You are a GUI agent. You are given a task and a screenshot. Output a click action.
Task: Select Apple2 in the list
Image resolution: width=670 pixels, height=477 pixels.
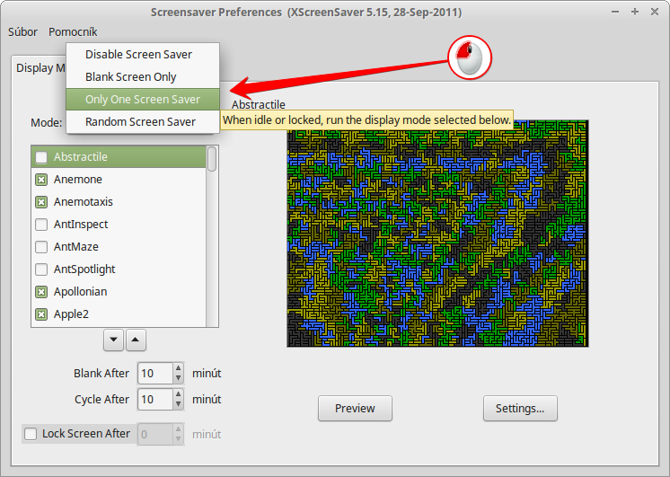coord(119,314)
